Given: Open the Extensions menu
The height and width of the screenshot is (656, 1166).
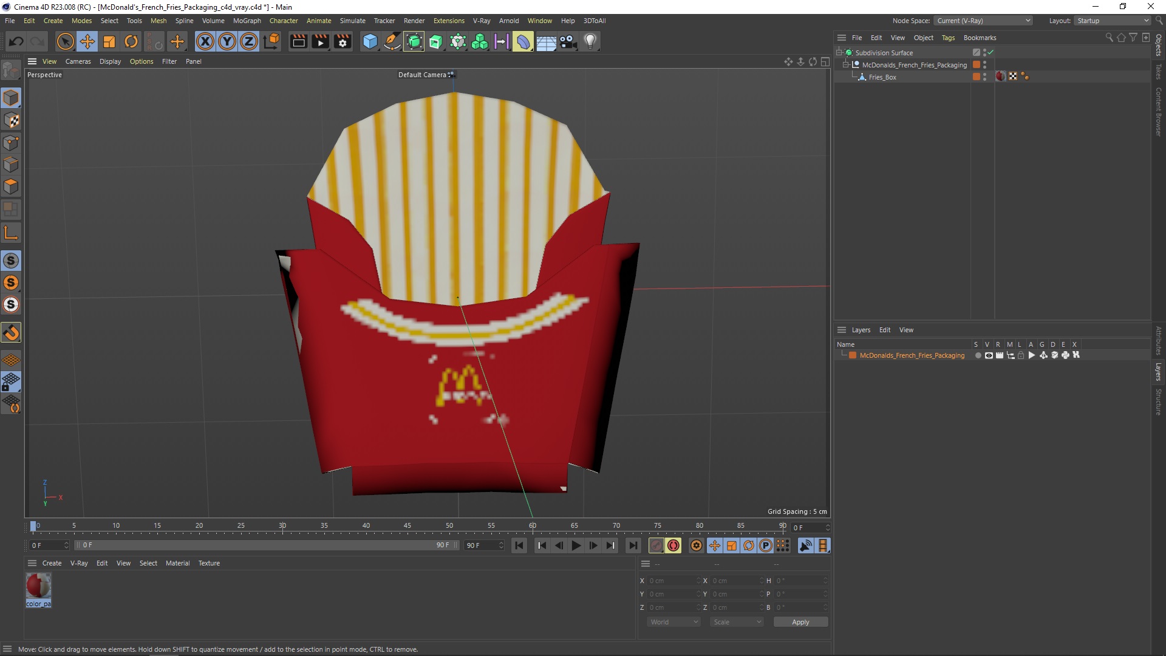Looking at the screenshot, I should pyautogui.click(x=449, y=21).
